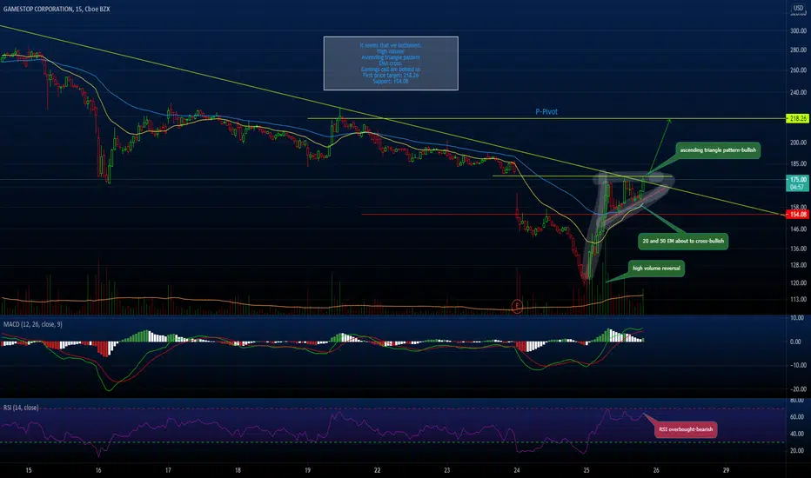Click date label 29 on time axis

(727, 470)
